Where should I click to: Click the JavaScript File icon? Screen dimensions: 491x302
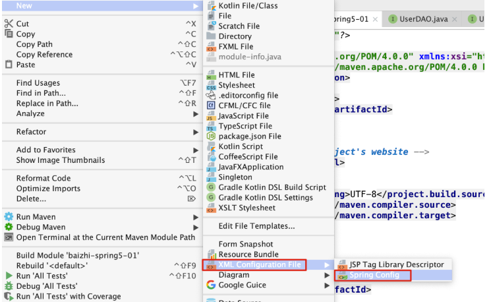(x=212, y=116)
